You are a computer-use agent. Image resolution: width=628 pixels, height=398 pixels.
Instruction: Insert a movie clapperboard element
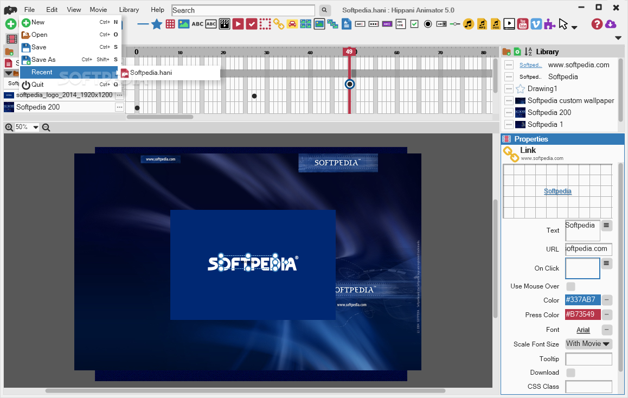[225, 24]
